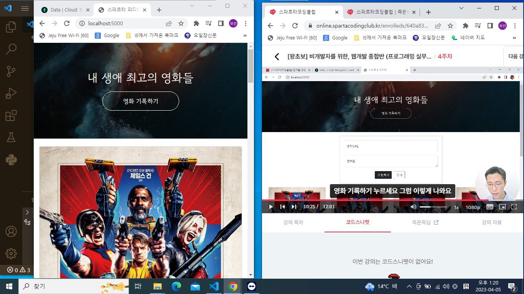
Task: Open new tab in left Chrome
Action: (x=159, y=10)
